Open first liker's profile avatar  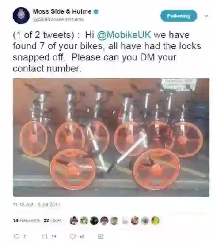tap(74, 220)
